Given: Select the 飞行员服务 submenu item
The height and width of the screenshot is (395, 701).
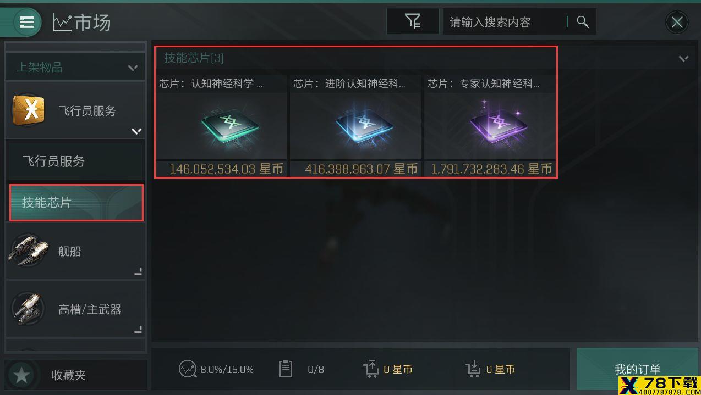Looking at the screenshot, I should [x=76, y=162].
